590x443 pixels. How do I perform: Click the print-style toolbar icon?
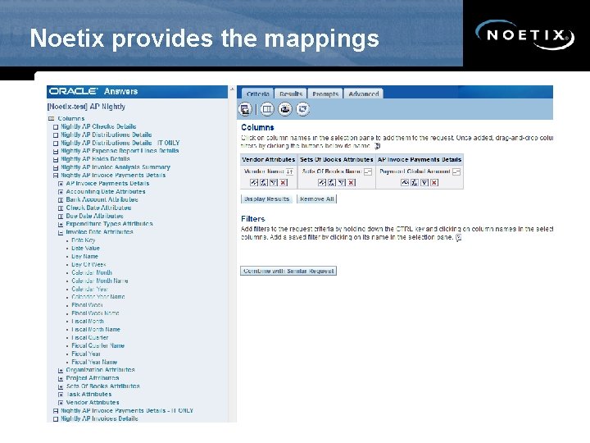(x=285, y=109)
